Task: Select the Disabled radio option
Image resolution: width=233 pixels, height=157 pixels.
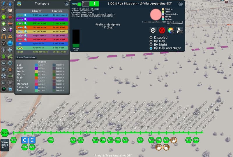Action: (151, 38)
